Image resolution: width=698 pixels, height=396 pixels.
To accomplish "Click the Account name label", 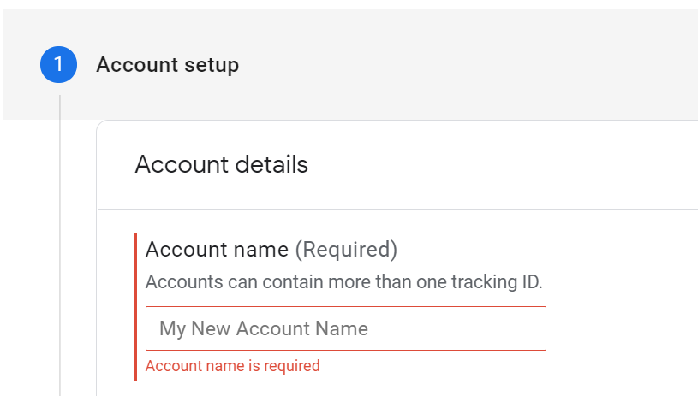I will (x=217, y=250).
